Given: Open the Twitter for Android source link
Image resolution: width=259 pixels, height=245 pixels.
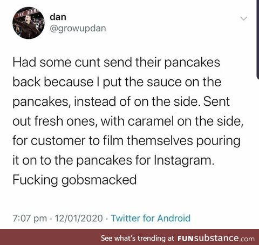Looking at the screenshot, I should (151, 218).
